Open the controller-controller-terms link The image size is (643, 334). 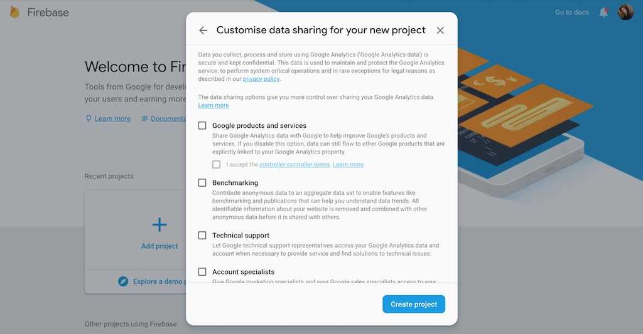click(x=294, y=164)
